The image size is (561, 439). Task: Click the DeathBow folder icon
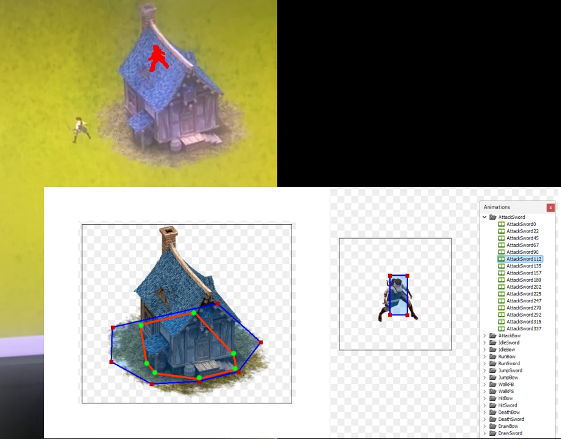point(493,412)
